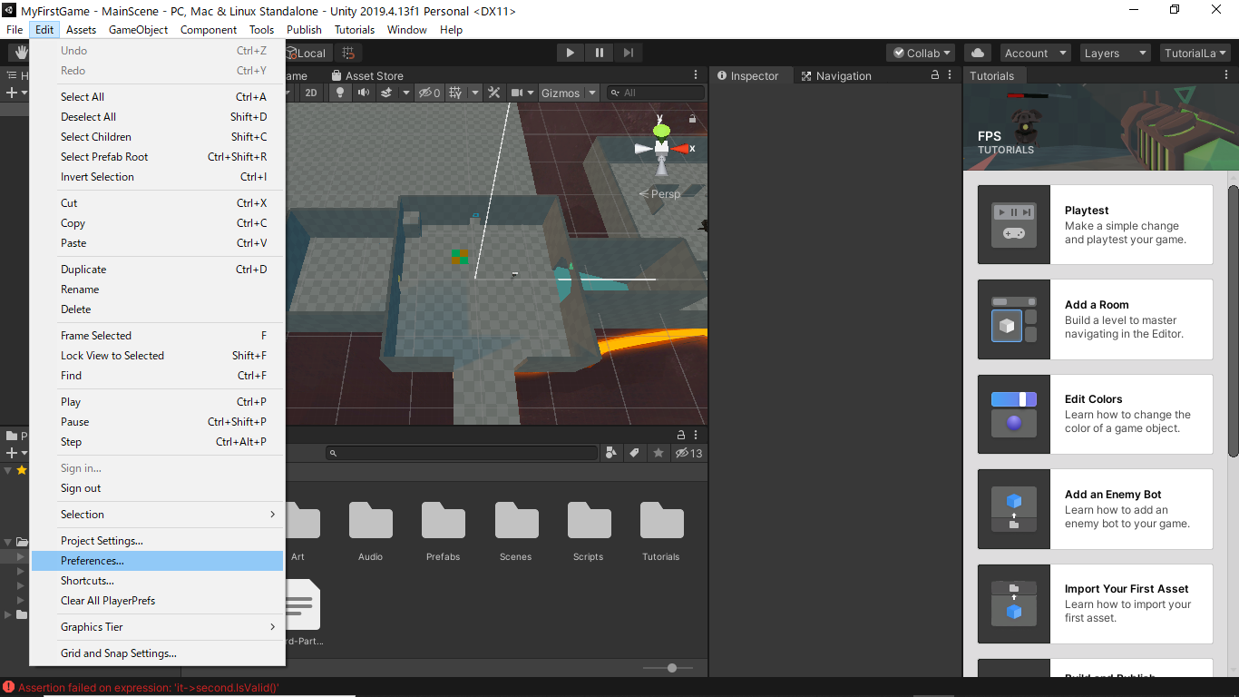
Task: Click the Step frame button
Action: tap(629, 53)
